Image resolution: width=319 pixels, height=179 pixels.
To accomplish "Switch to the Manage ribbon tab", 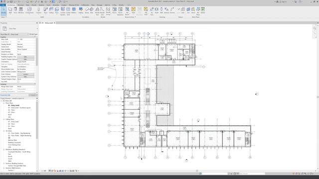I will (100, 5).
